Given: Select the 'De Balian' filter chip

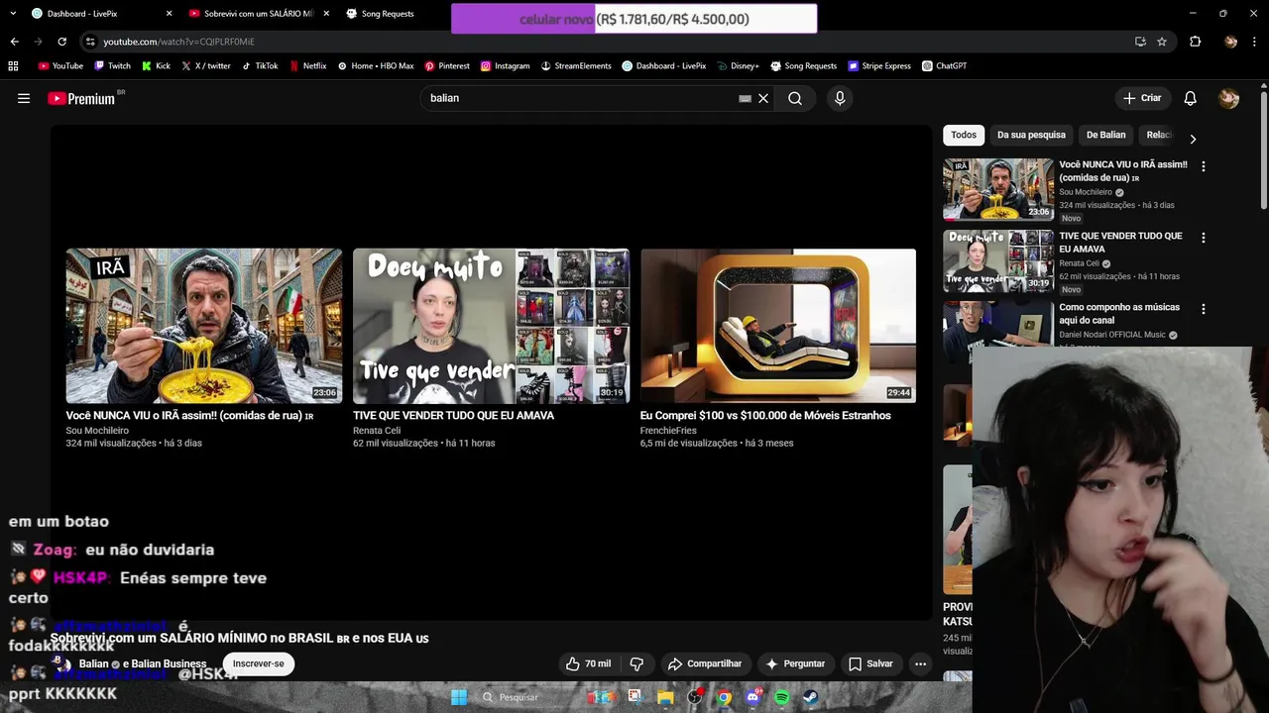Looking at the screenshot, I should click(1105, 135).
